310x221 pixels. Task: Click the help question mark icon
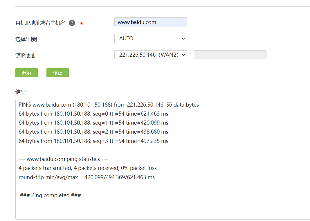pos(72,23)
